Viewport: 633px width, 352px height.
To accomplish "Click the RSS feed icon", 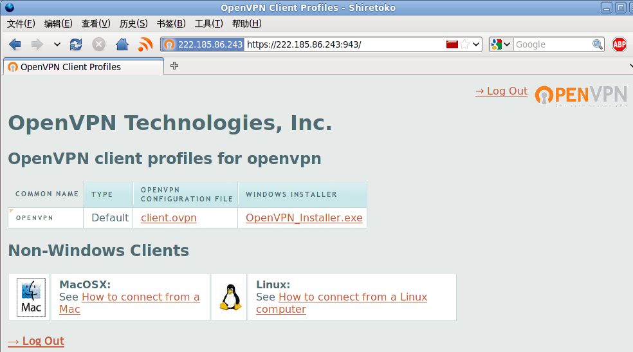I will click(145, 44).
